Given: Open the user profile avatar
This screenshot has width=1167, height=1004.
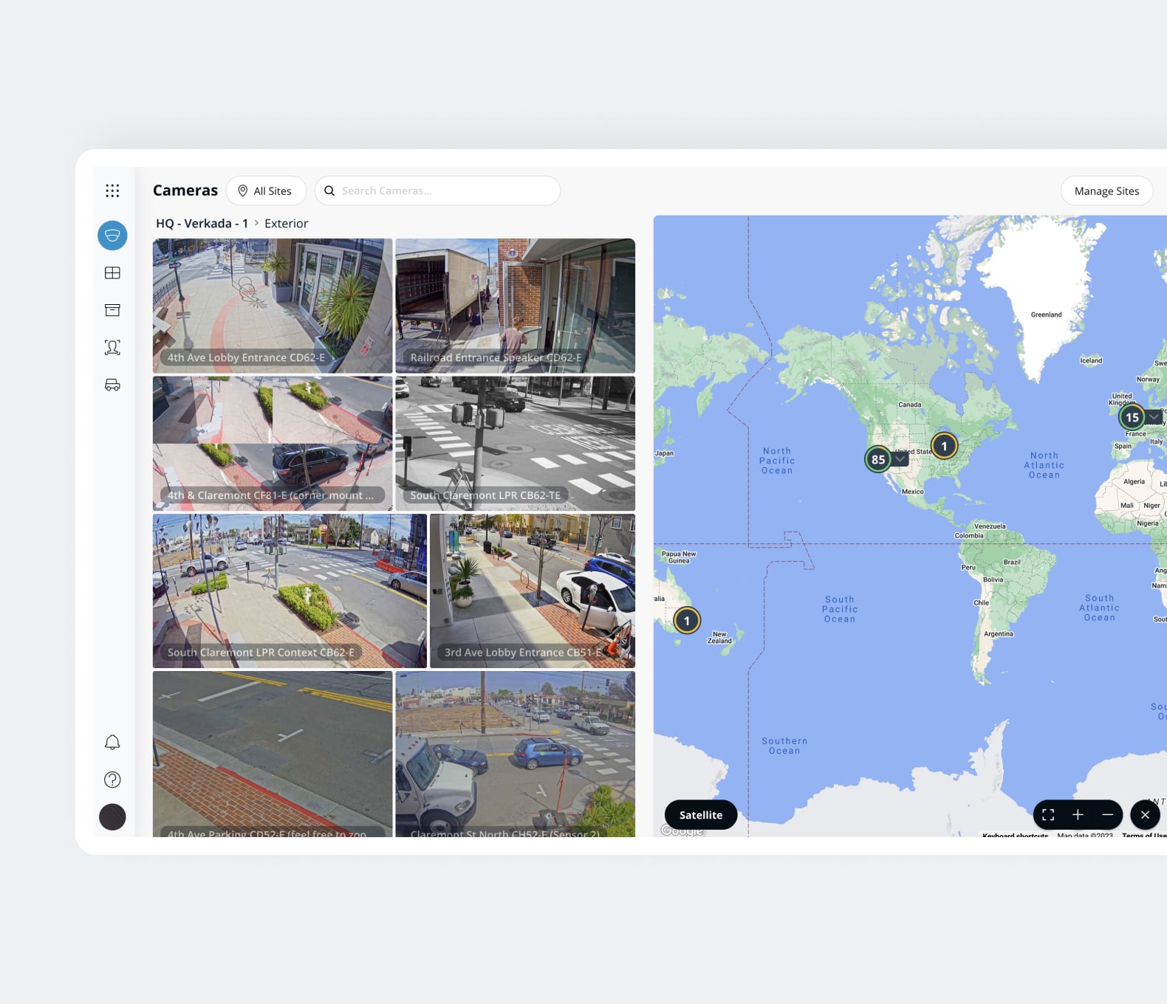Looking at the screenshot, I should pyautogui.click(x=112, y=817).
